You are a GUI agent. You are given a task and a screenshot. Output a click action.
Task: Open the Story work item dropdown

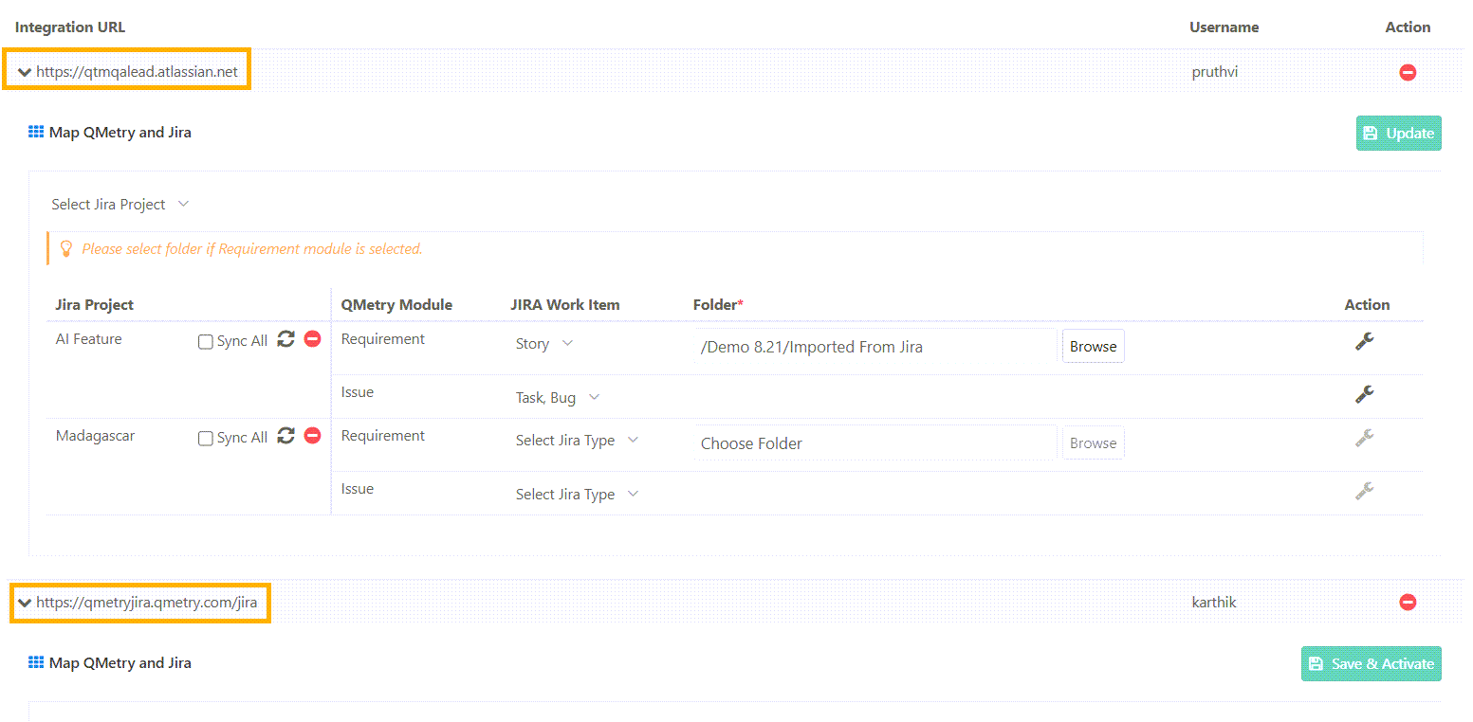[x=544, y=344]
